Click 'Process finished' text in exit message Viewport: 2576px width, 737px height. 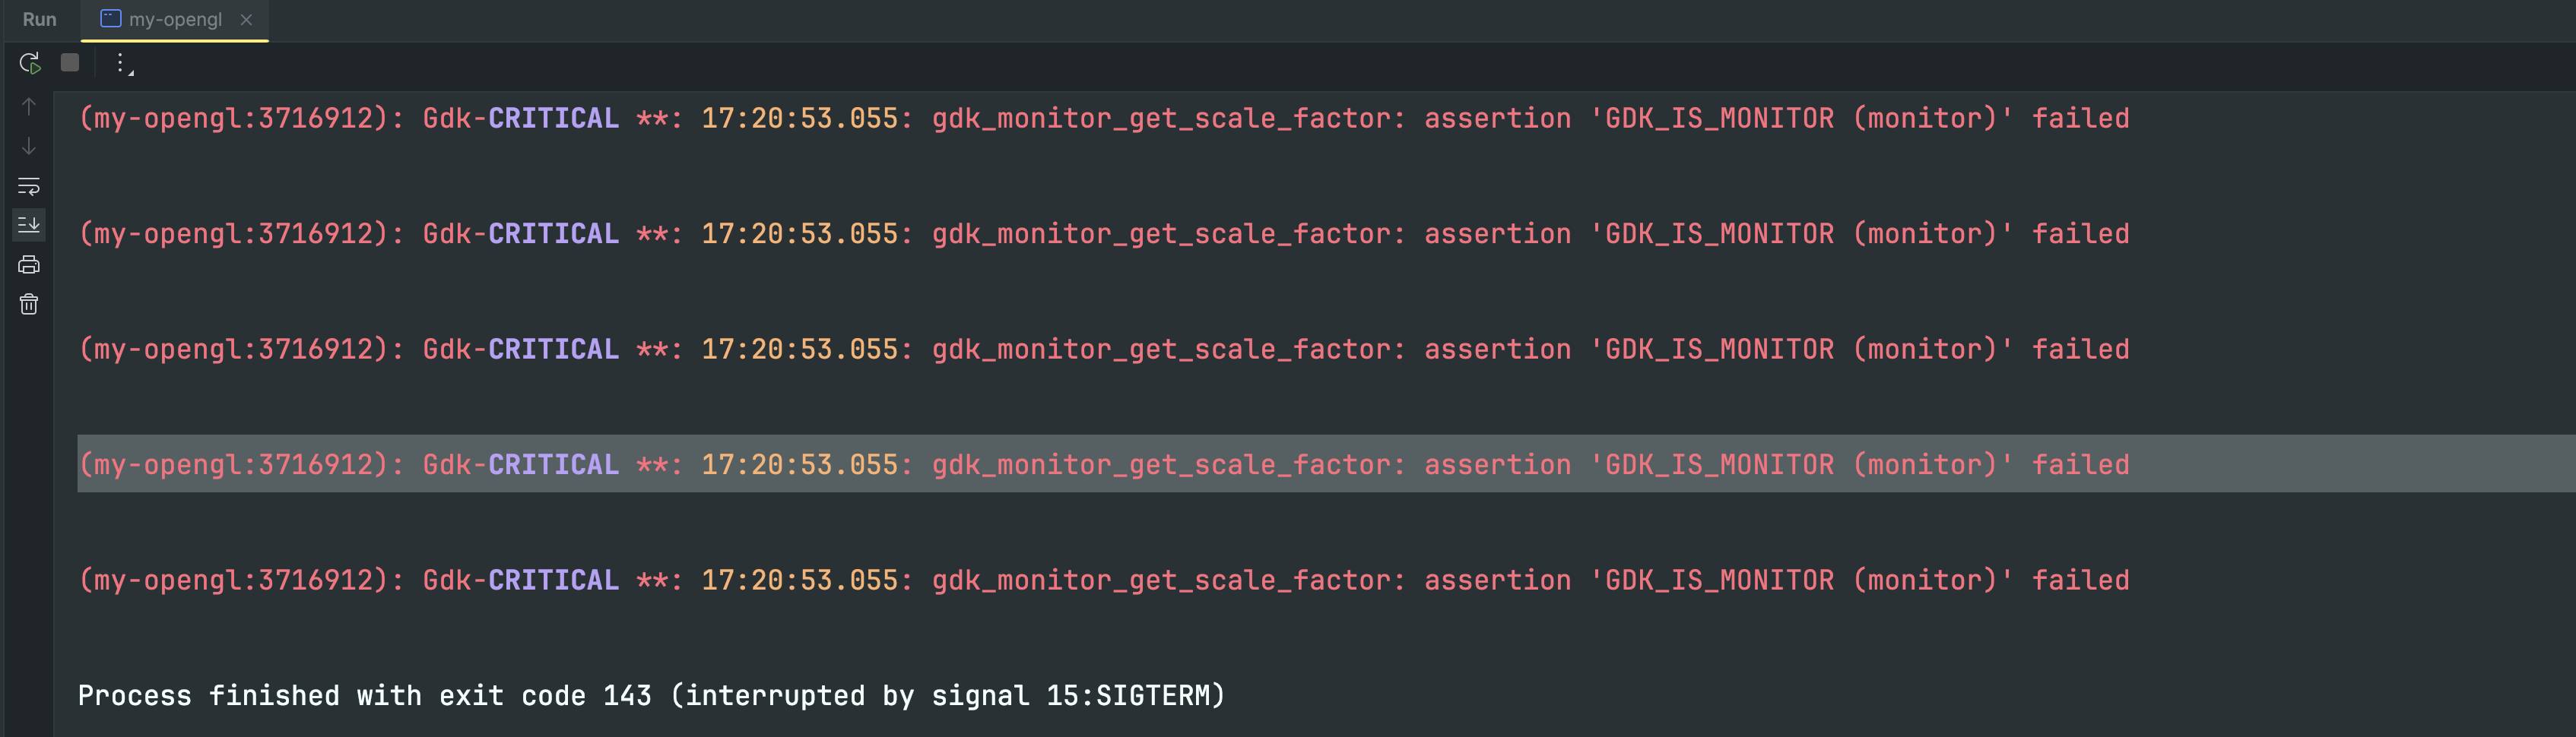(x=208, y=696)
